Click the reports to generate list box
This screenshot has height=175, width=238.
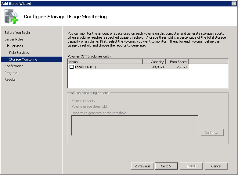(x=135, y=125)
